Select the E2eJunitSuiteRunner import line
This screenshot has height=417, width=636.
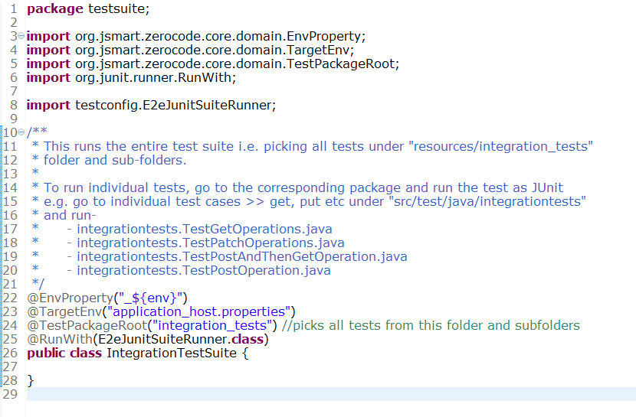click(x=151, y=106)
